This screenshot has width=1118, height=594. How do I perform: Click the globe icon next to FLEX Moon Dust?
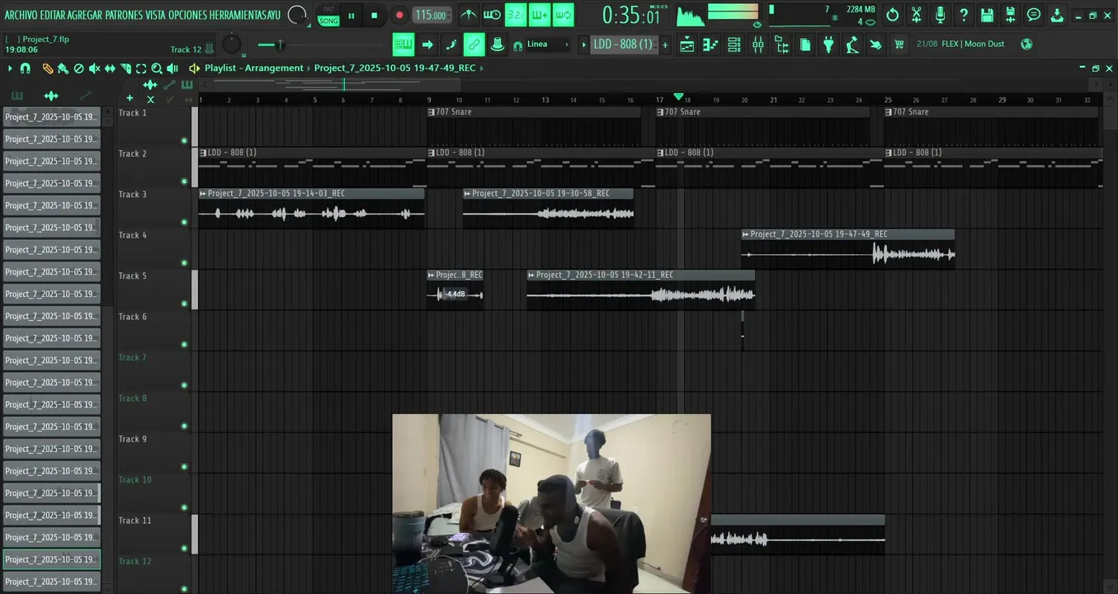pyautogui.click(x=1026, y=44)
